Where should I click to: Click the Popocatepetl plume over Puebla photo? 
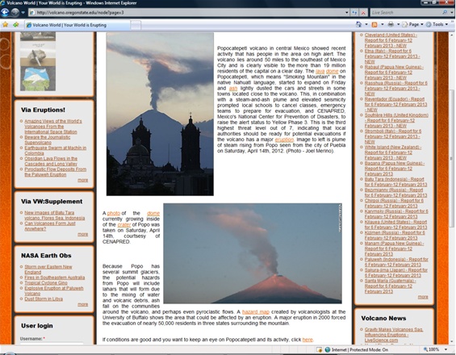pyautogui.click(x=160, y=114)
